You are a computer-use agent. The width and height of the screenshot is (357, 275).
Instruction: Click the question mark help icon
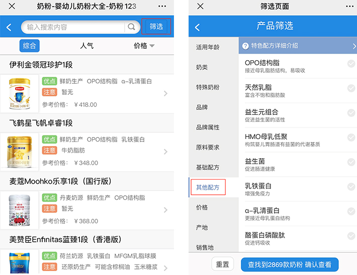[245, 46]
